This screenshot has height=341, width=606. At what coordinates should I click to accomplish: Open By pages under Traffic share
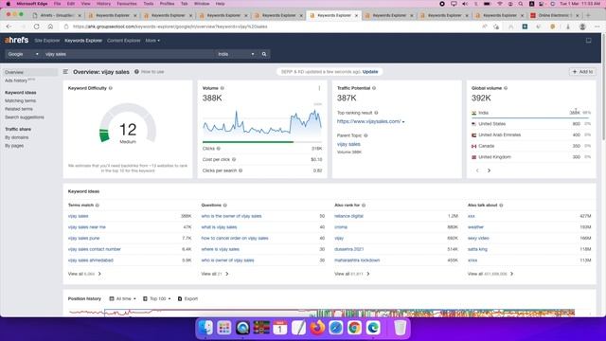point(14,146)
